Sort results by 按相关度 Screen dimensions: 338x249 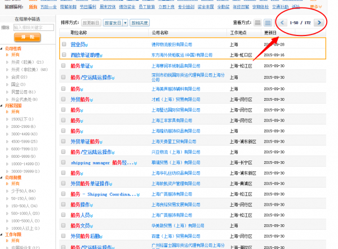139,23
